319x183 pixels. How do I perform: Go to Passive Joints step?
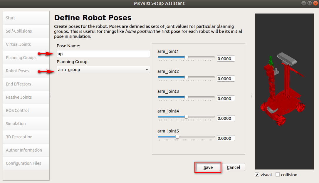tap(26, 97)
